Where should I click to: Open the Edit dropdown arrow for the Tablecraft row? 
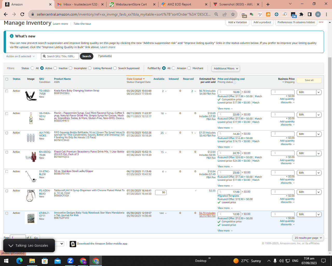(319, 192)
